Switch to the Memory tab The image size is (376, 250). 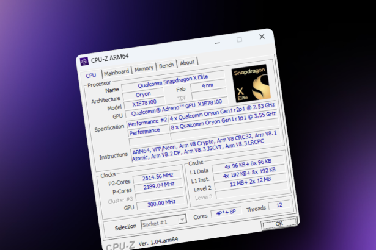[x=144, y=69]
